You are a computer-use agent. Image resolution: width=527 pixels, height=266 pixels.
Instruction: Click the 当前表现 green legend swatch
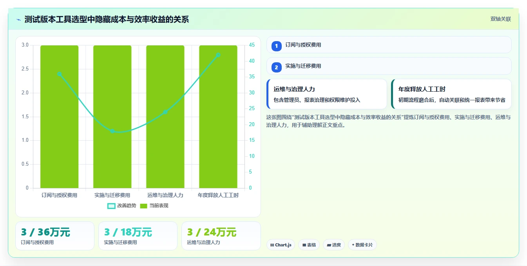(143, 206)
